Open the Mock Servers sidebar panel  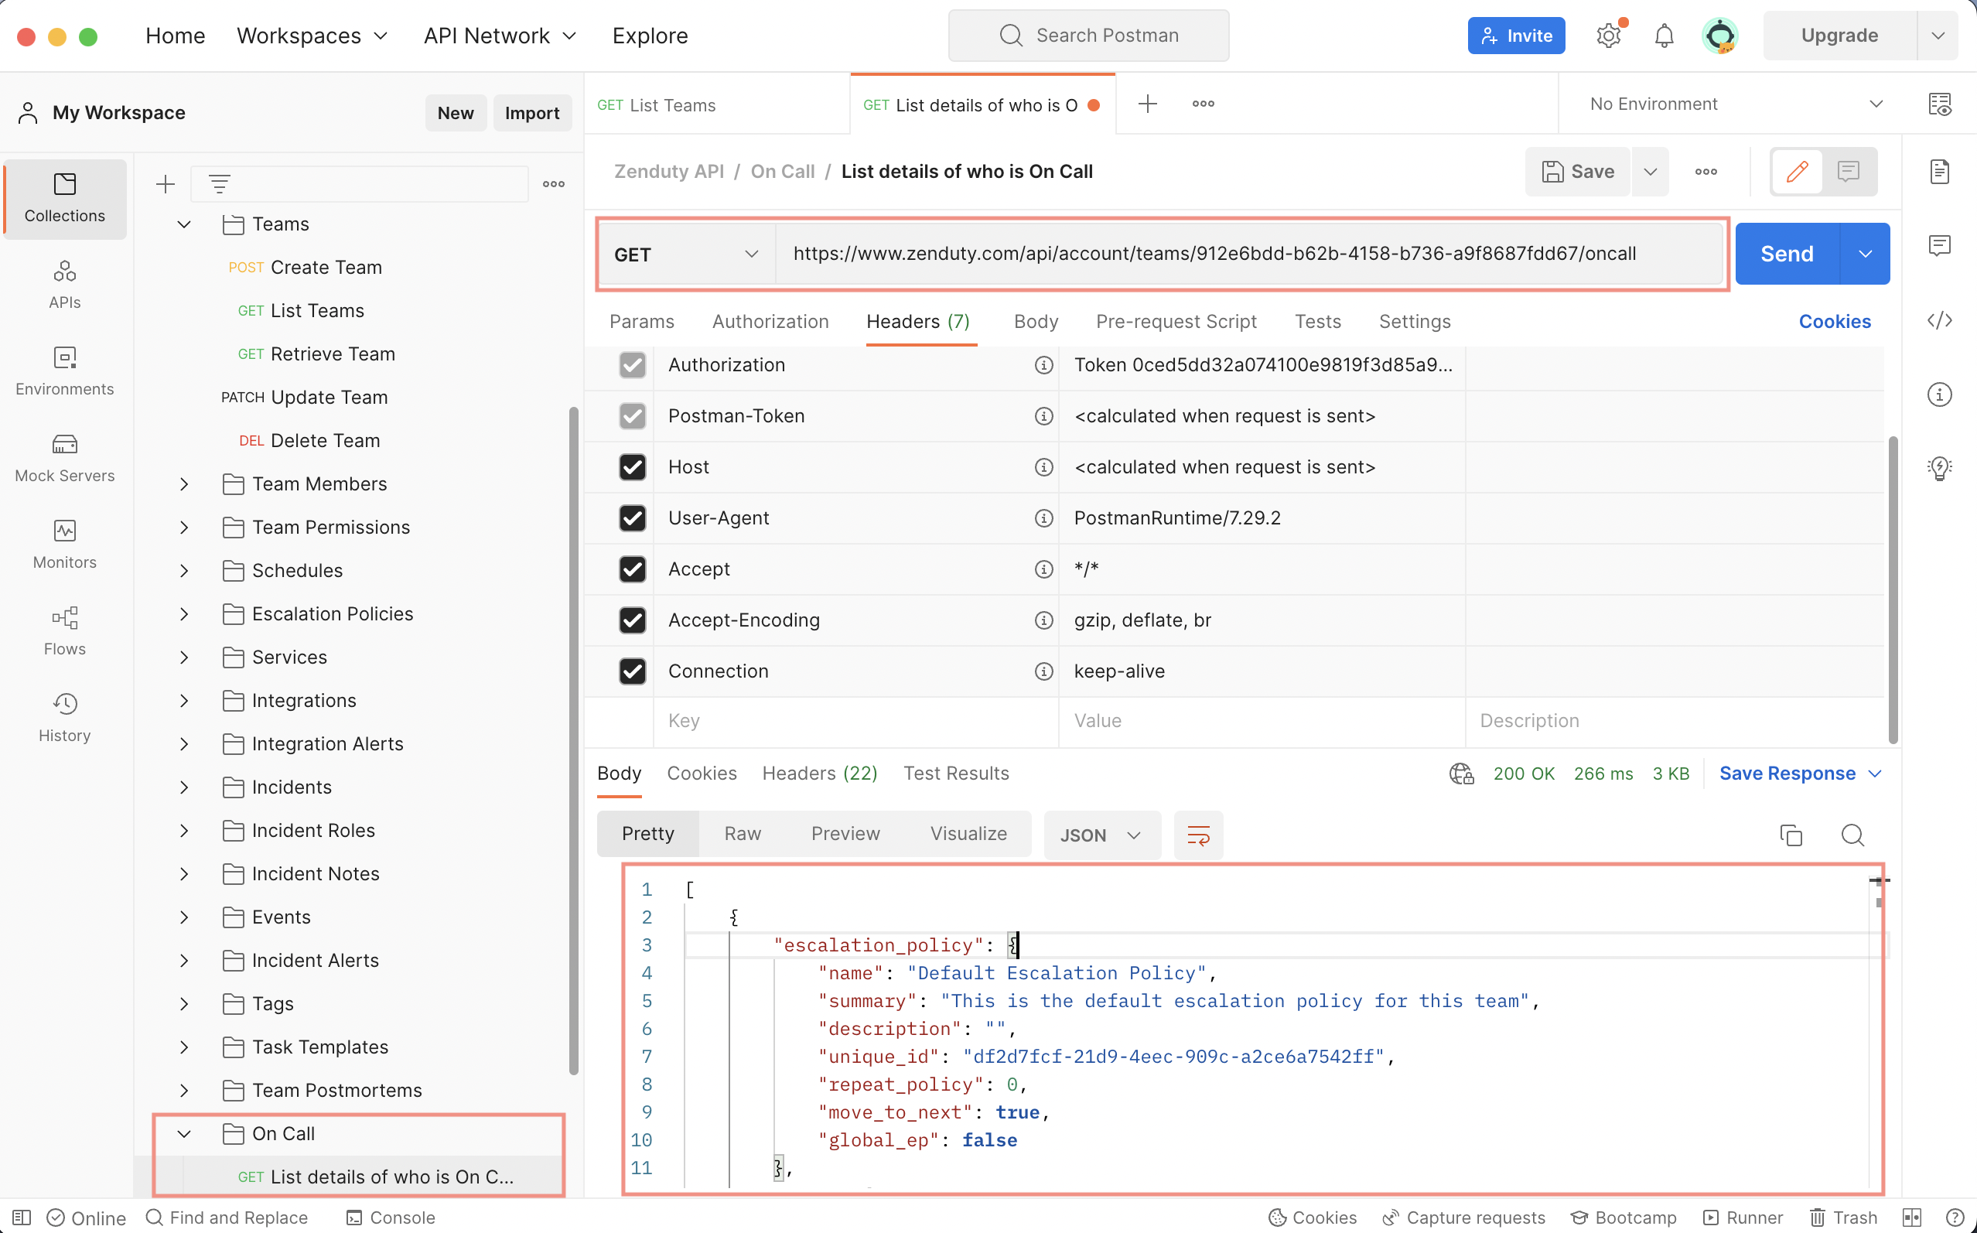[64, 457]
